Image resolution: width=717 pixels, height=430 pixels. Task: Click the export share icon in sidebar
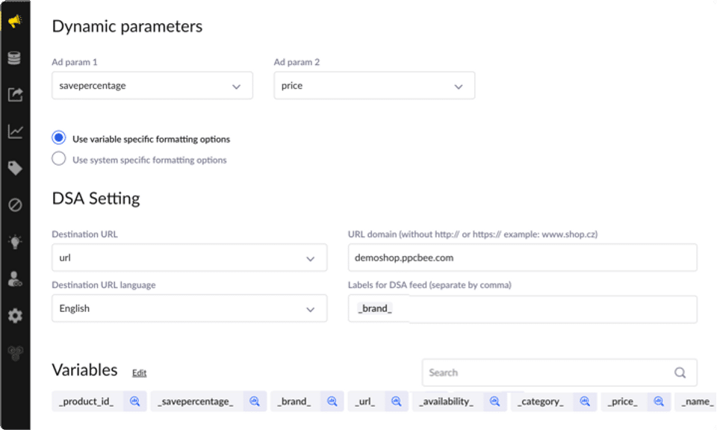click(x=15, y=95)
